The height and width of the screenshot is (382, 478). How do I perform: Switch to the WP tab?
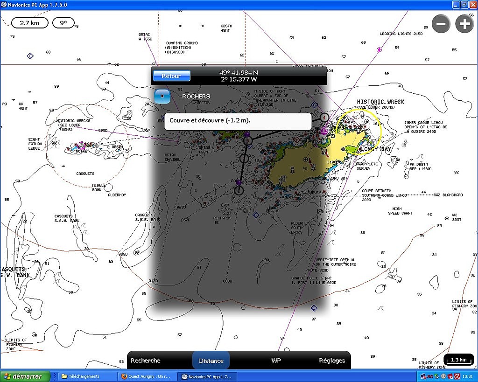pos(276,361)
